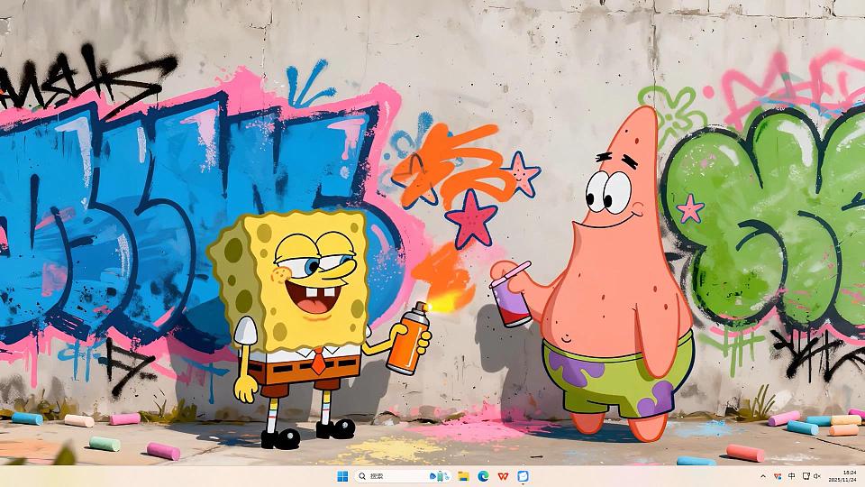Launch Microsoft Edge from the taskbar
This screenshot has height=487, width=865.
[x=483, y=476]
